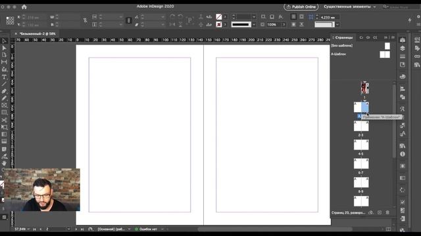
Task: Switch to the Страницы panel tab
Action: pos(343,37)
